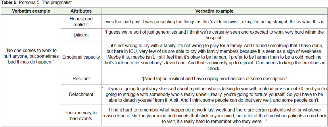Click the 'Resilient' attribute cell
This screenshot has width=328, height=127.
click(x=81, y=78)
